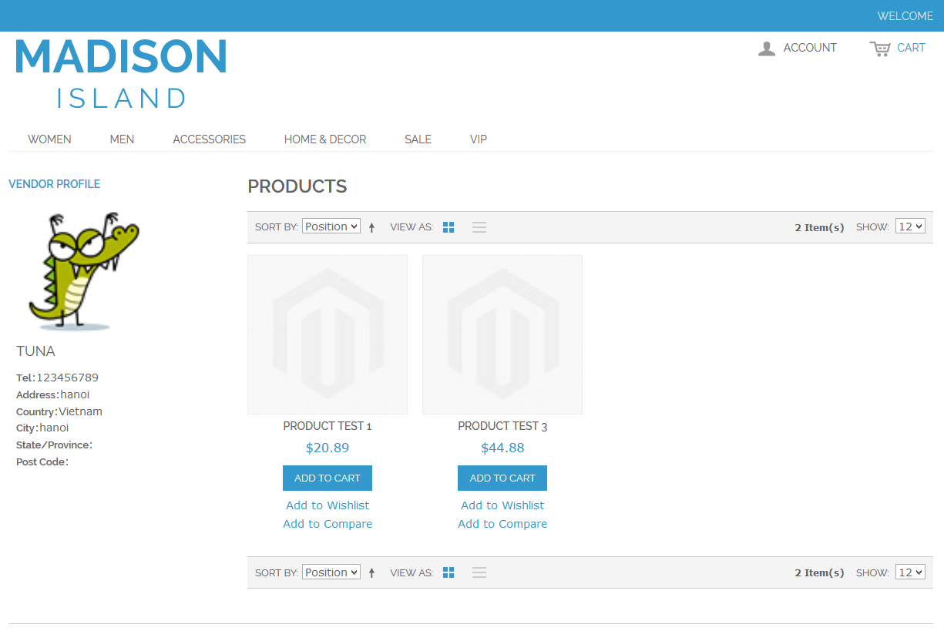944x631 pixels.
Task: Click the 2 Item(s) count in top toolbar
Action: tap(819, 227)
